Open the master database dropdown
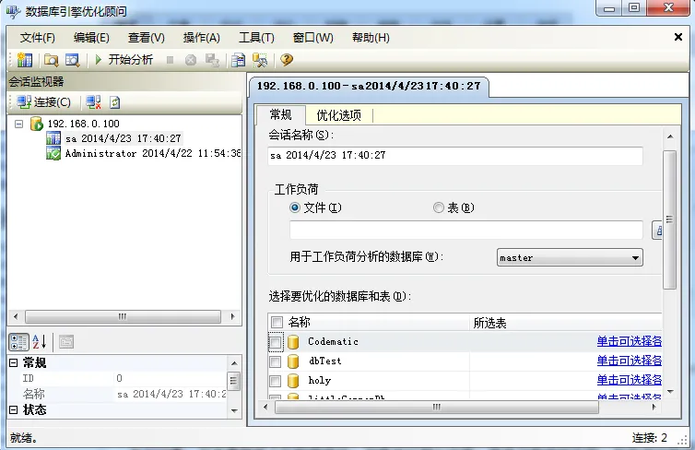 pos(570,257)
